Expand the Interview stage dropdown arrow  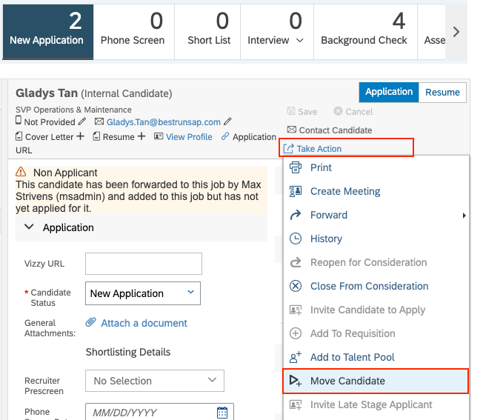click(300, 40)
